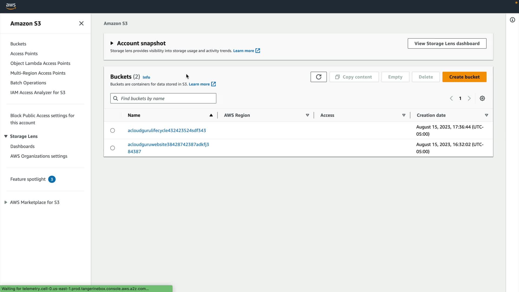
Task: Close the Amazon S3 navigation panel
Action: click(x=81, y=24)
